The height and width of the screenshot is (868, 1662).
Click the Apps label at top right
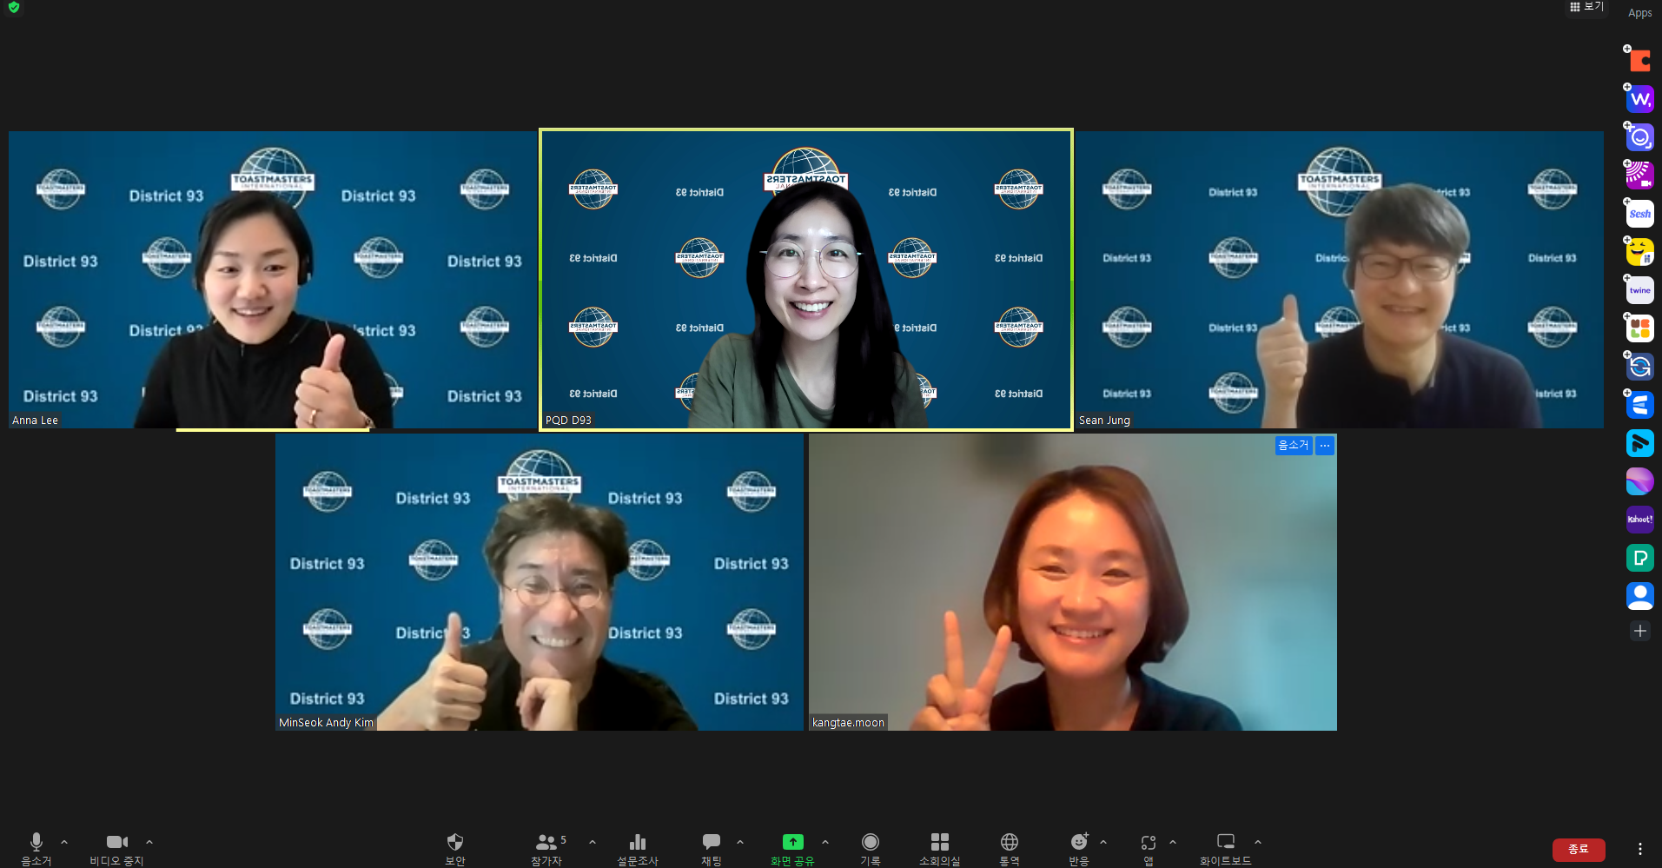point(1639,13)
